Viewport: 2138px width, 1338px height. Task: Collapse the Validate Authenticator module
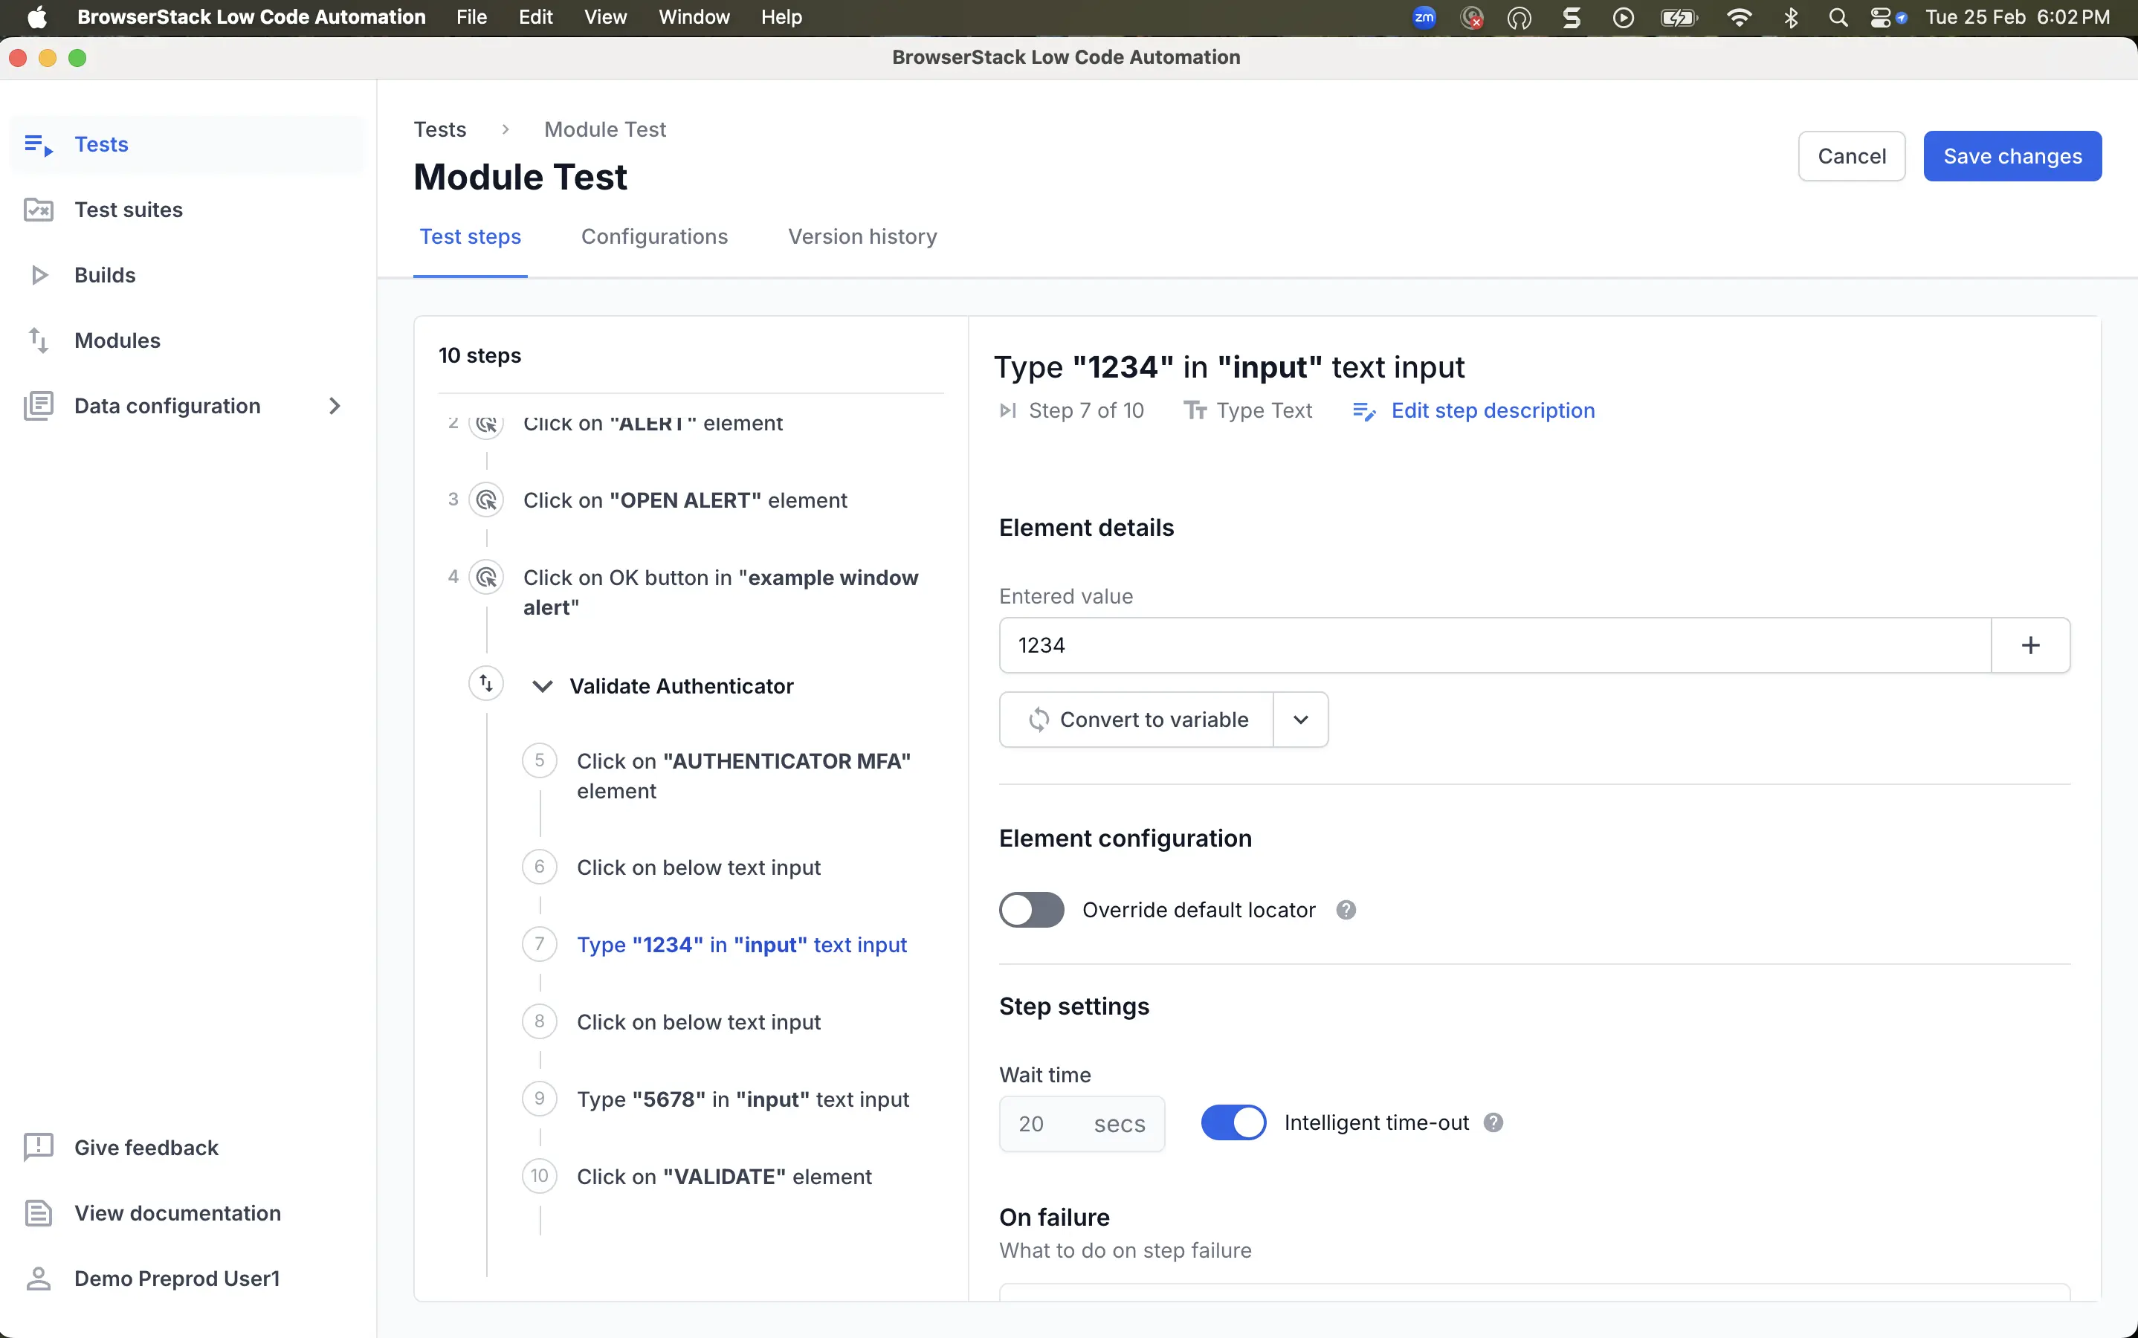[543, 687]
